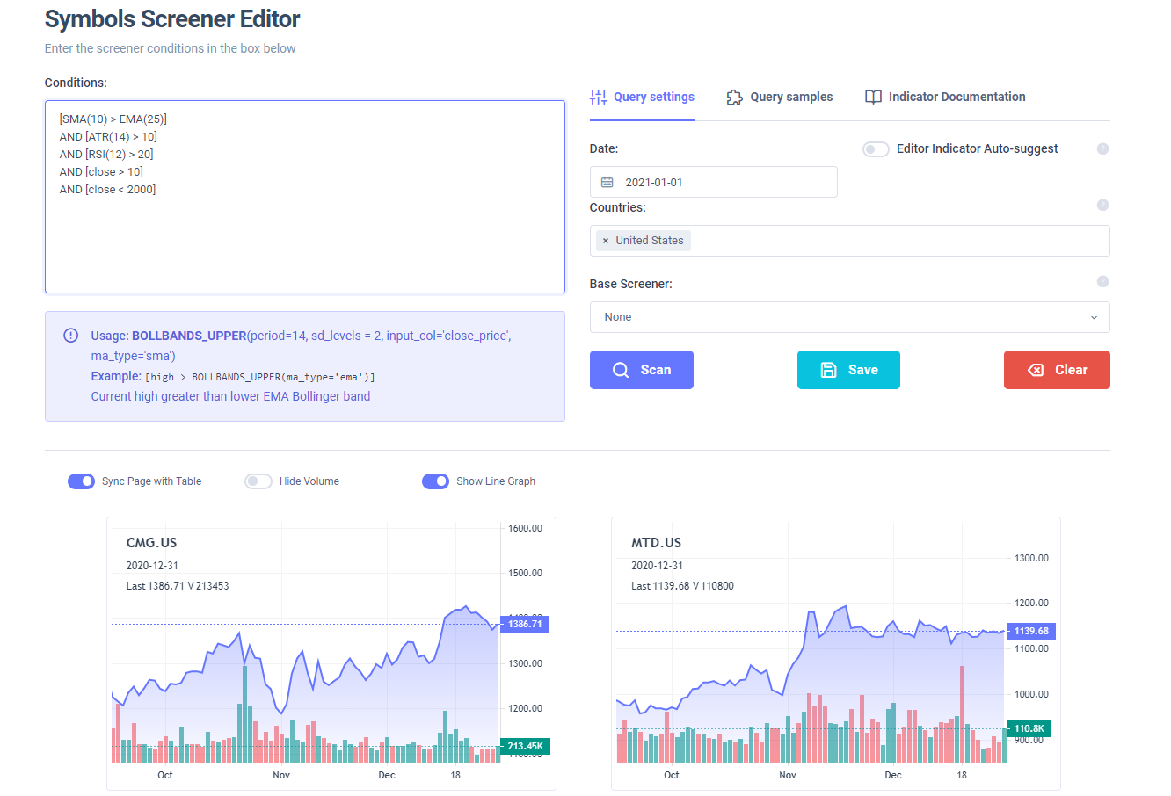
Task: Click the 110.8K volume label
Action: click(x=1029, y=728)
